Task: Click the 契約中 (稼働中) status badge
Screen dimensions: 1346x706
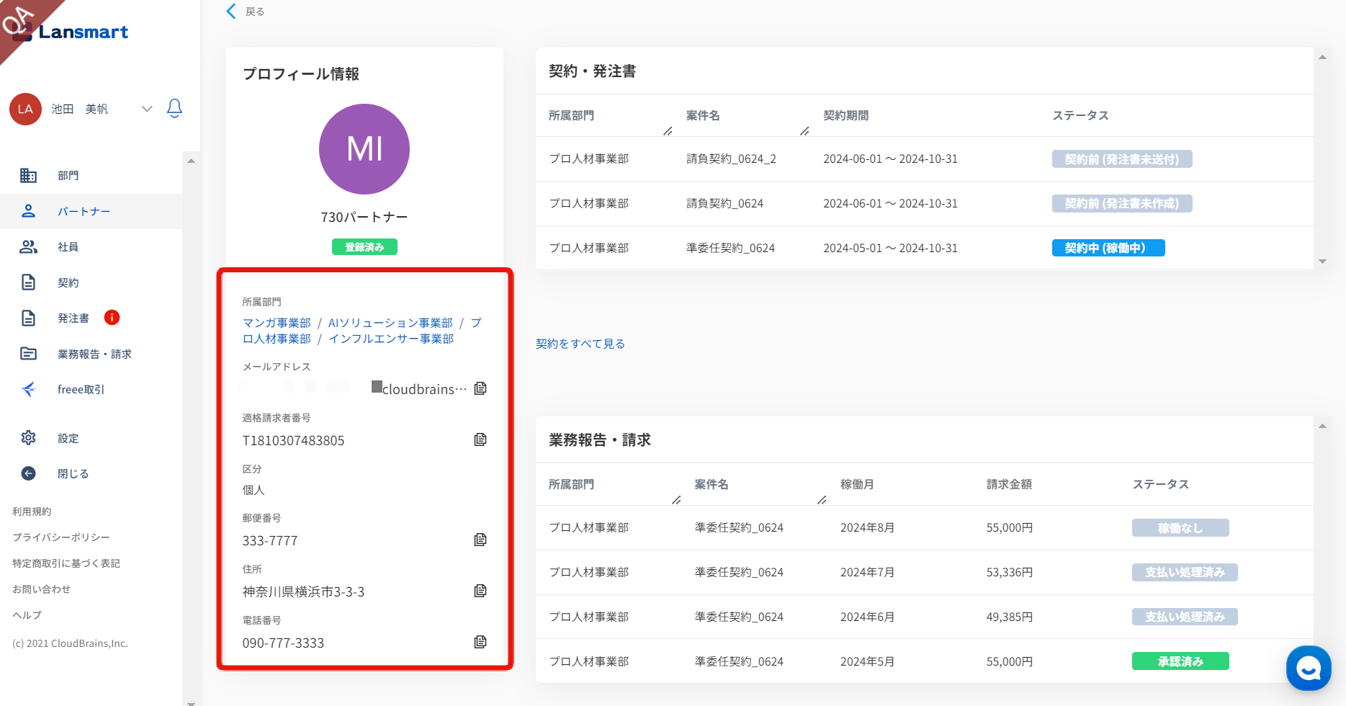Action: click(1108, 248)
